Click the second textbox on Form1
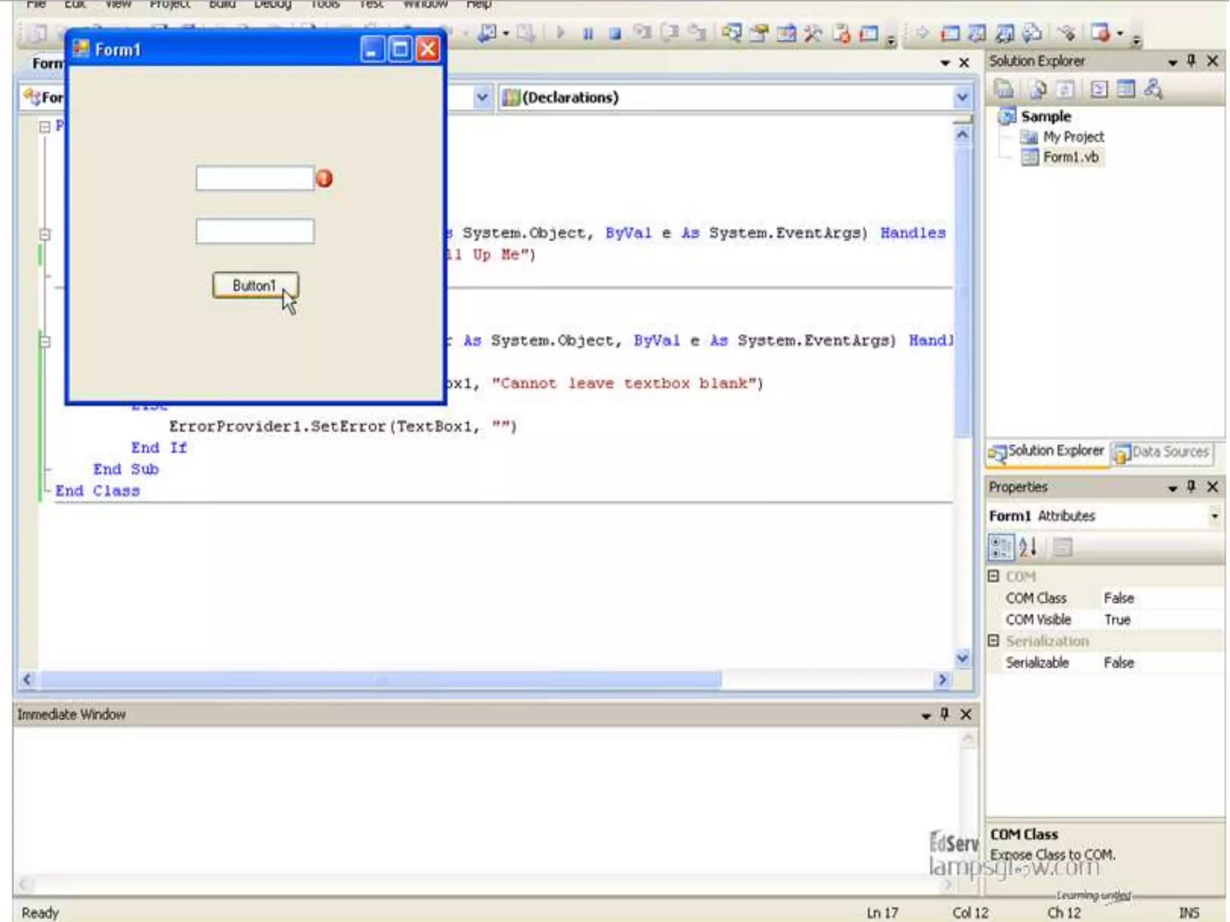 point(255,231)
